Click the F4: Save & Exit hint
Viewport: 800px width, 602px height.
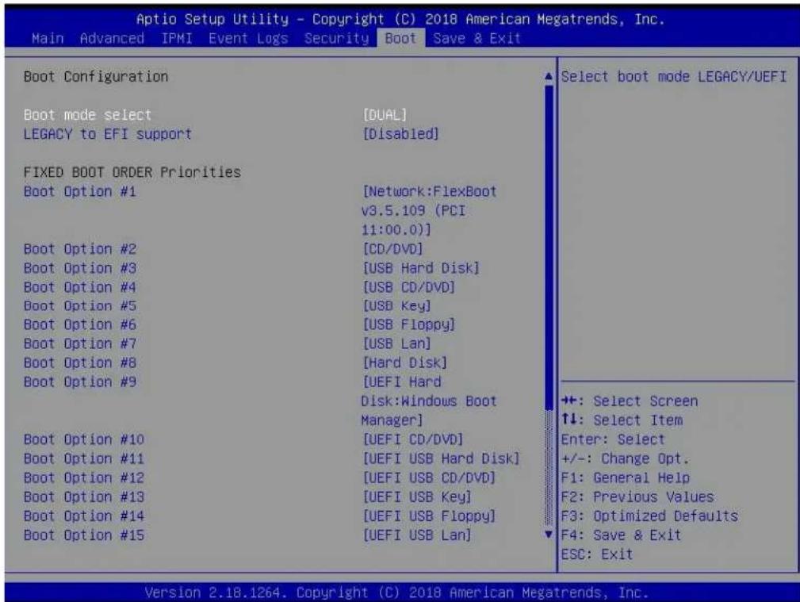[621, 535]
